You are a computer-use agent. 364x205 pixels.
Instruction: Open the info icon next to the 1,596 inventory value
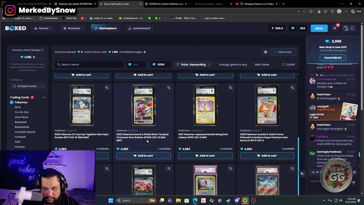34,57
